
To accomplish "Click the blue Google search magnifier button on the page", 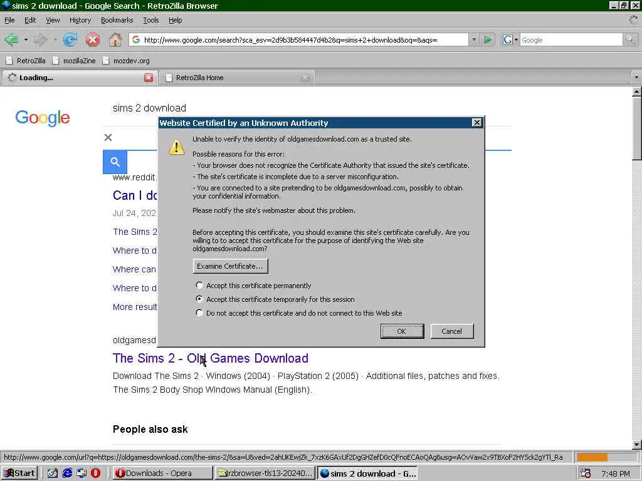I will 115,162.
